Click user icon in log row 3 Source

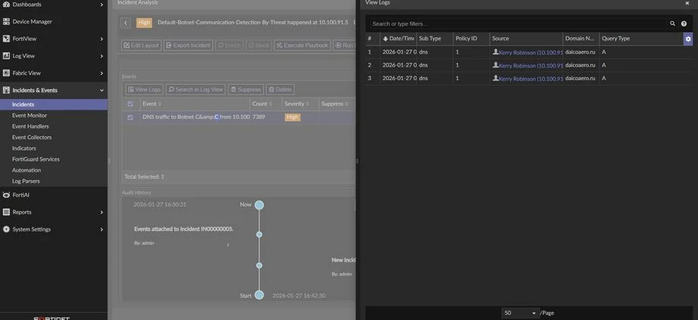[496, 78]
